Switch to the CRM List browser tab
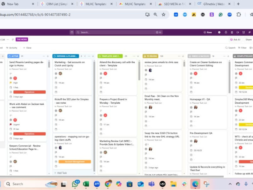The image size is (253, 190). click(56, 4)
